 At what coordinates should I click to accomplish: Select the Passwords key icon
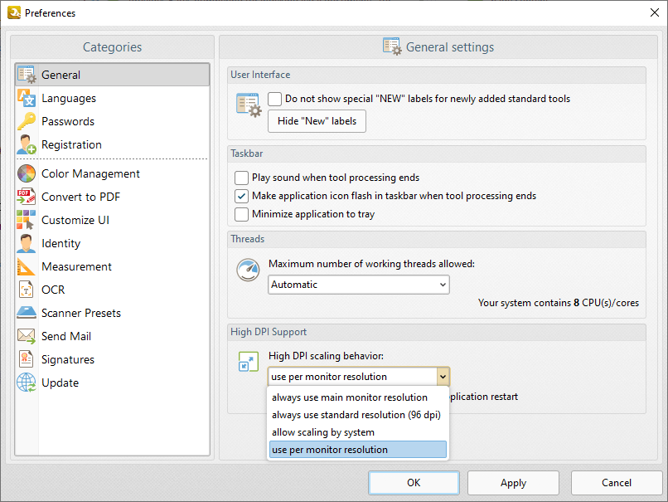pyautogui.click(x=26, y=121)
